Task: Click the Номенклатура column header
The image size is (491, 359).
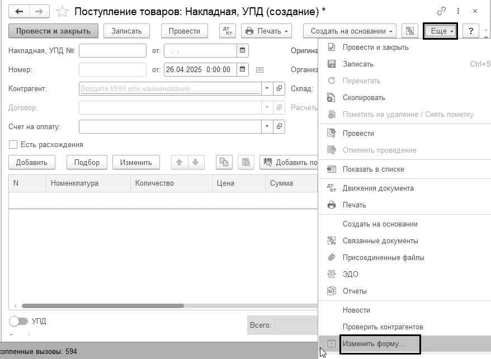Action: [88, 183]
